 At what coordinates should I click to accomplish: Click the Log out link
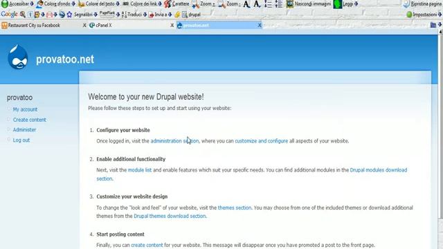pos(21,140)
